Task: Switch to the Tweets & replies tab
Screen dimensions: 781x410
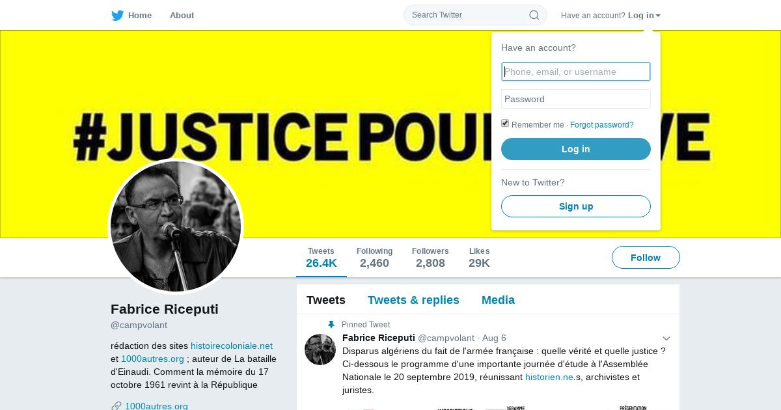Action: (x=413, y=300)
